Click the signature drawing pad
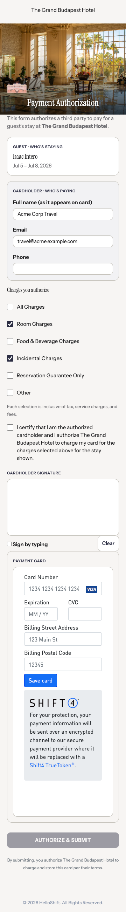 63,507
